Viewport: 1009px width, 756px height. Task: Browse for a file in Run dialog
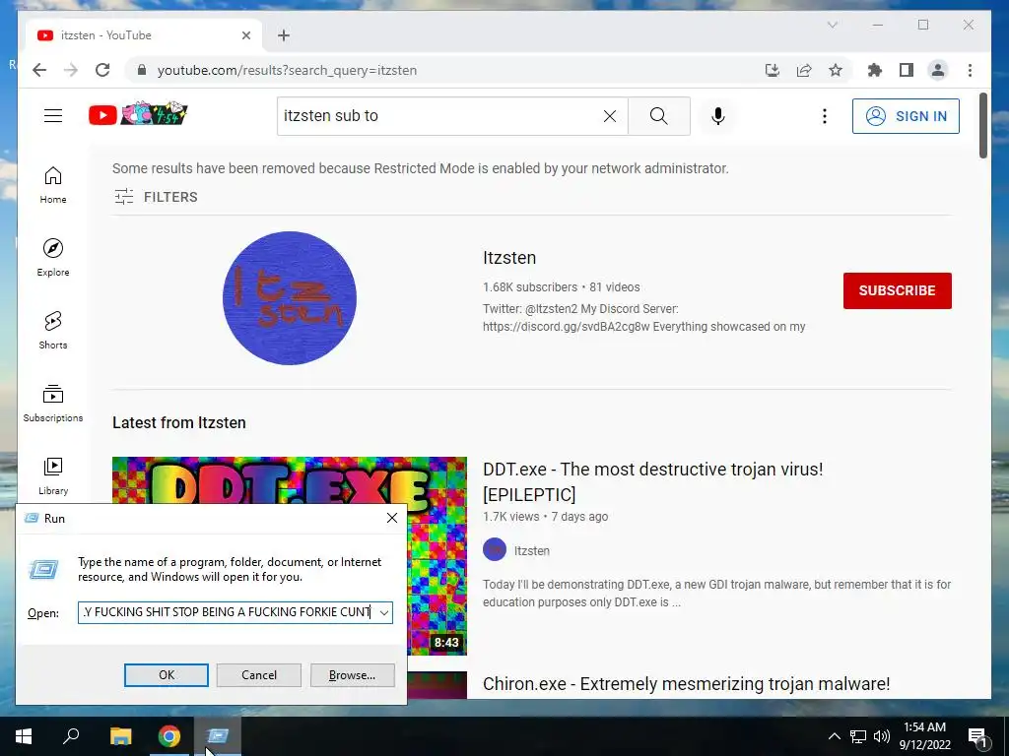click(352, 675)
